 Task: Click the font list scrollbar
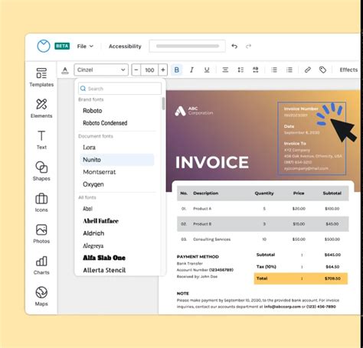pos(163,104)
